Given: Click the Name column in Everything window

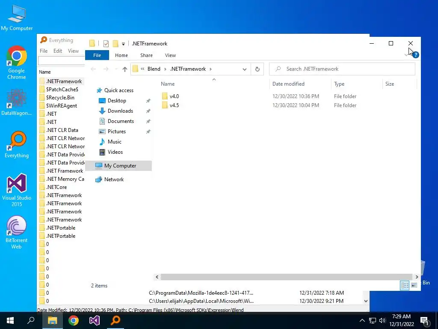Looking at the screenshot, I should pos(44,72).
